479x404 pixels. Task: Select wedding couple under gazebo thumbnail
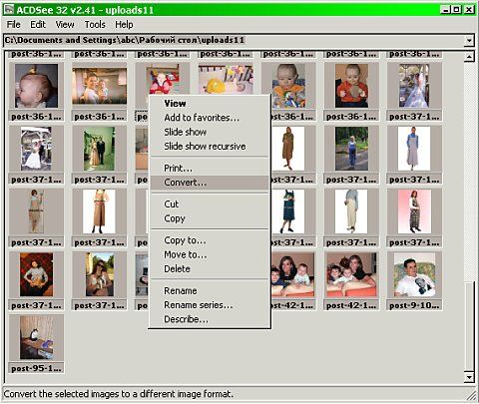coord(36,149)
